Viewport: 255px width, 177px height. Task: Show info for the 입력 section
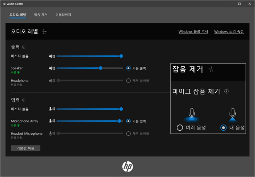[24, 100]
